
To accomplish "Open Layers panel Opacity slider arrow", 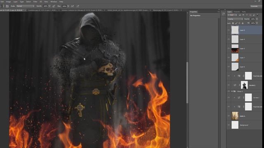I will [257, 19].
